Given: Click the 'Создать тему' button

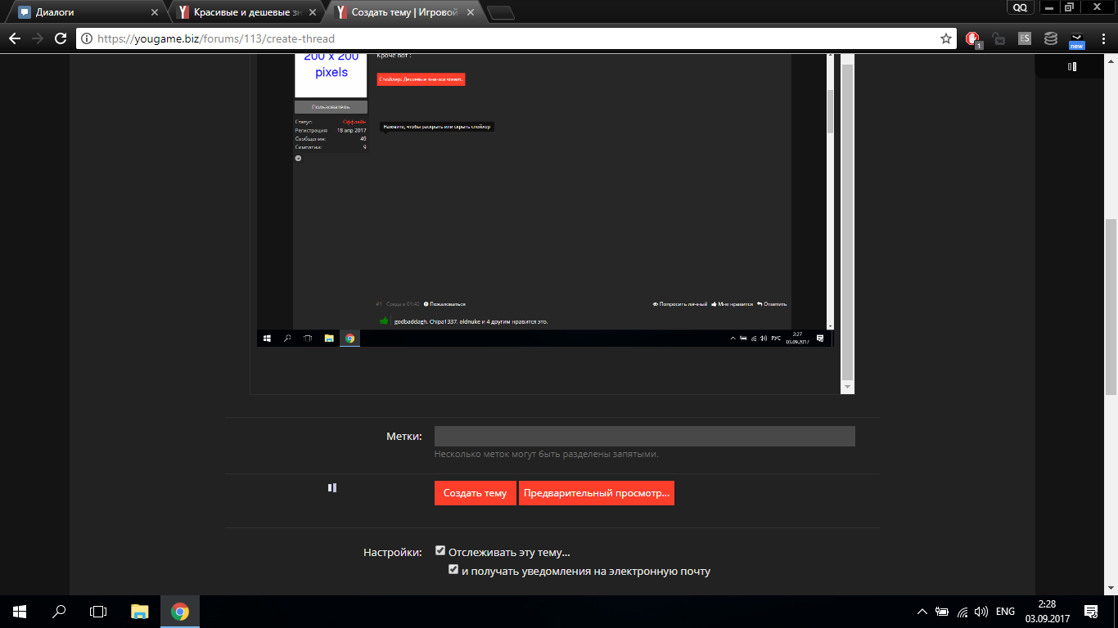Looking at the screenshot, I should 475,493.
